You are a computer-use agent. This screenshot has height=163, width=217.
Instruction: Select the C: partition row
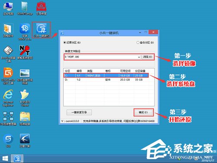(x=106, y=75)
